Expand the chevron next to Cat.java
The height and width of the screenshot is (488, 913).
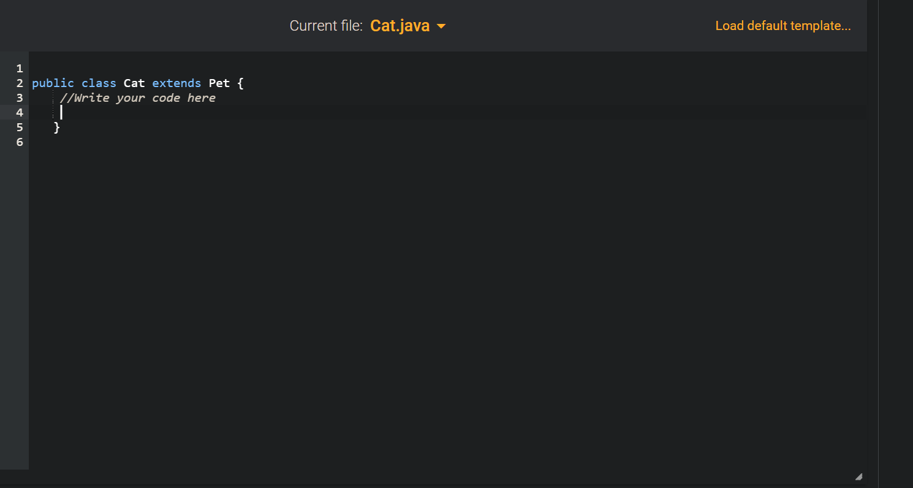pyautogui.click(x=441, y=26)
